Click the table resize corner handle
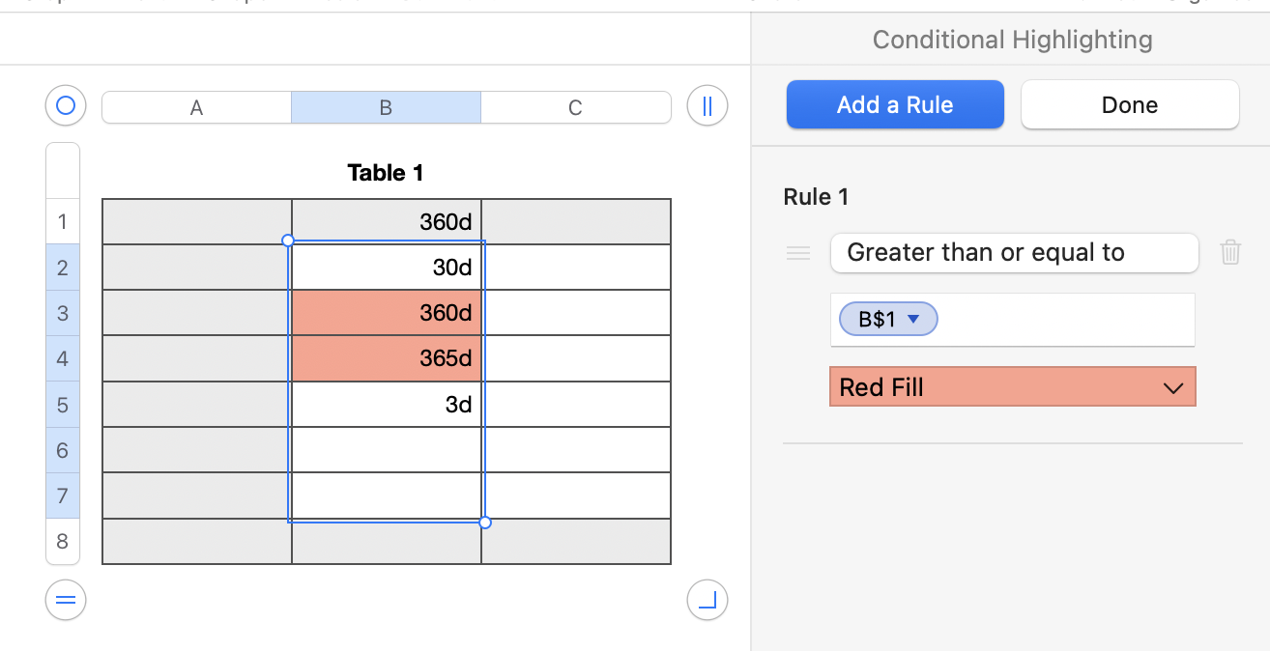The image size is (1270, 651). (707, 601)
